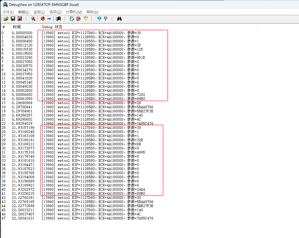Screen dimensions: 299x238
Task: Toggle the Pass-Through blue arrow icon
Action: (49, 19)
